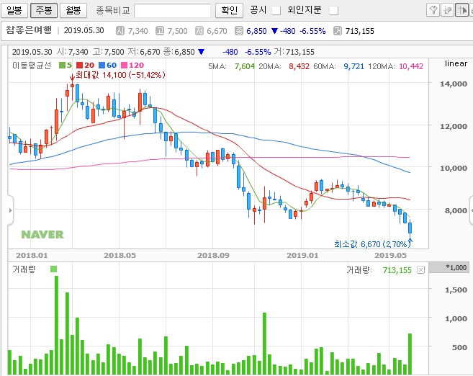The height and width of the screenshot is (376, 473).
Task: Click the blue 60-day moving average swatch
Action: pos(102,65)
